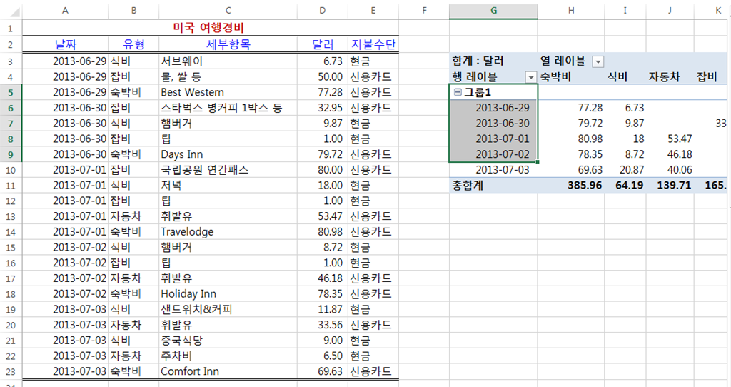Select column G header

tap(493, 10)
